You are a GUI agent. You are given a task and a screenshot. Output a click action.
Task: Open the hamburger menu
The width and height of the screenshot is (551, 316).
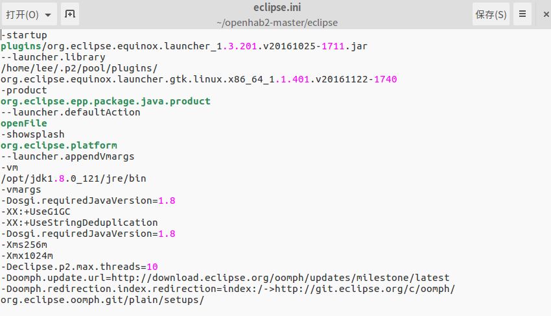tap(522, 14)
